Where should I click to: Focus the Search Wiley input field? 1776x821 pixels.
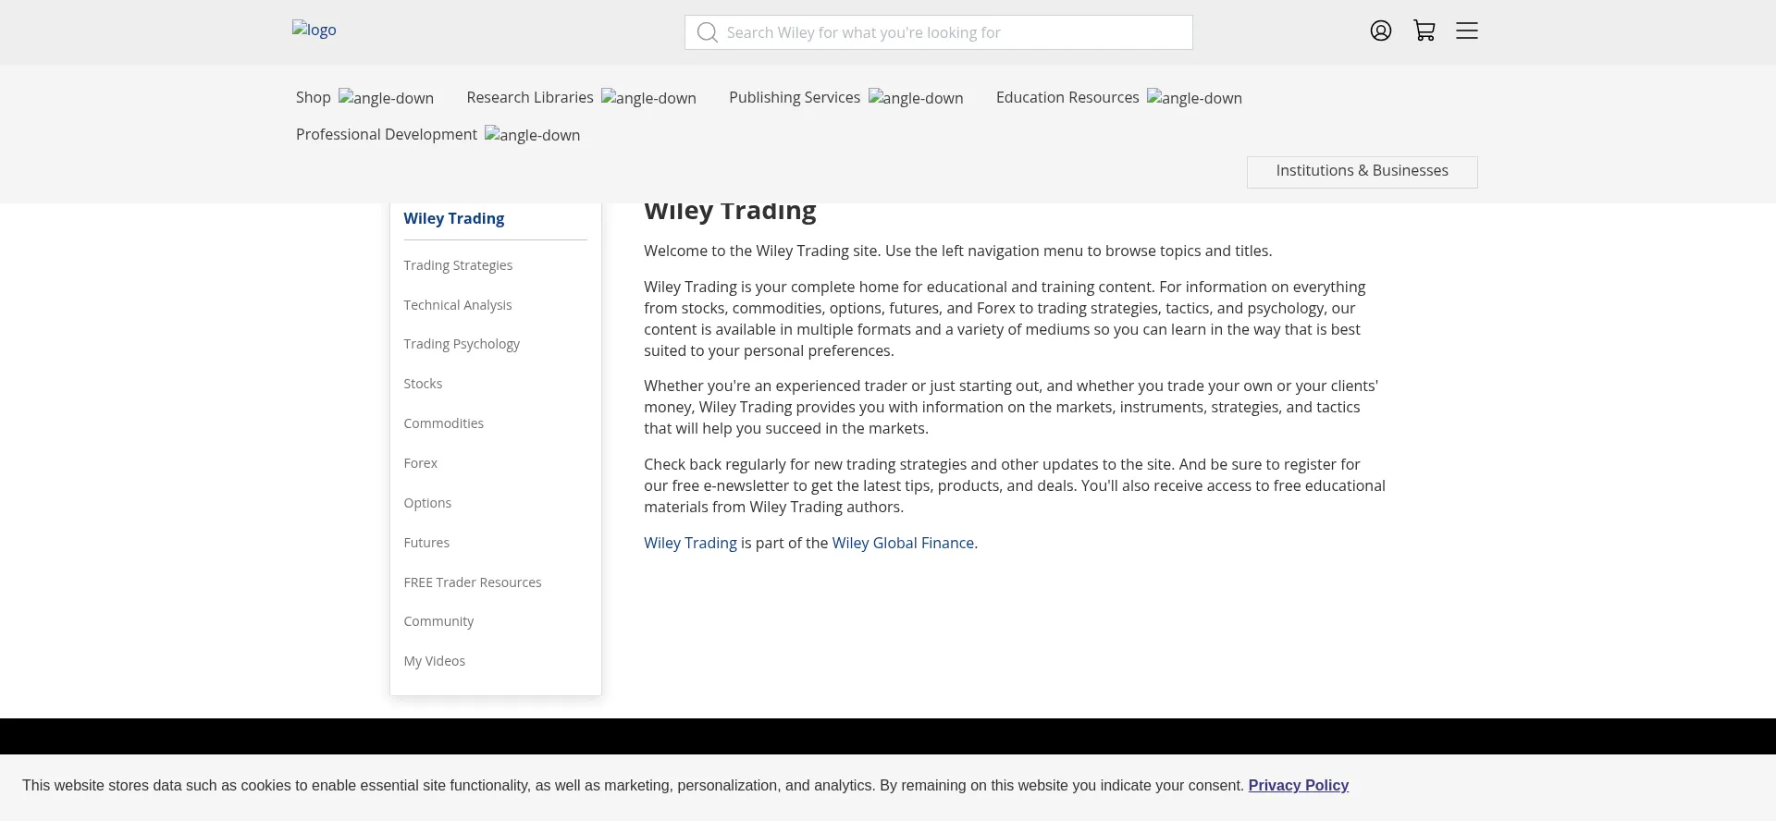[939, 32]
